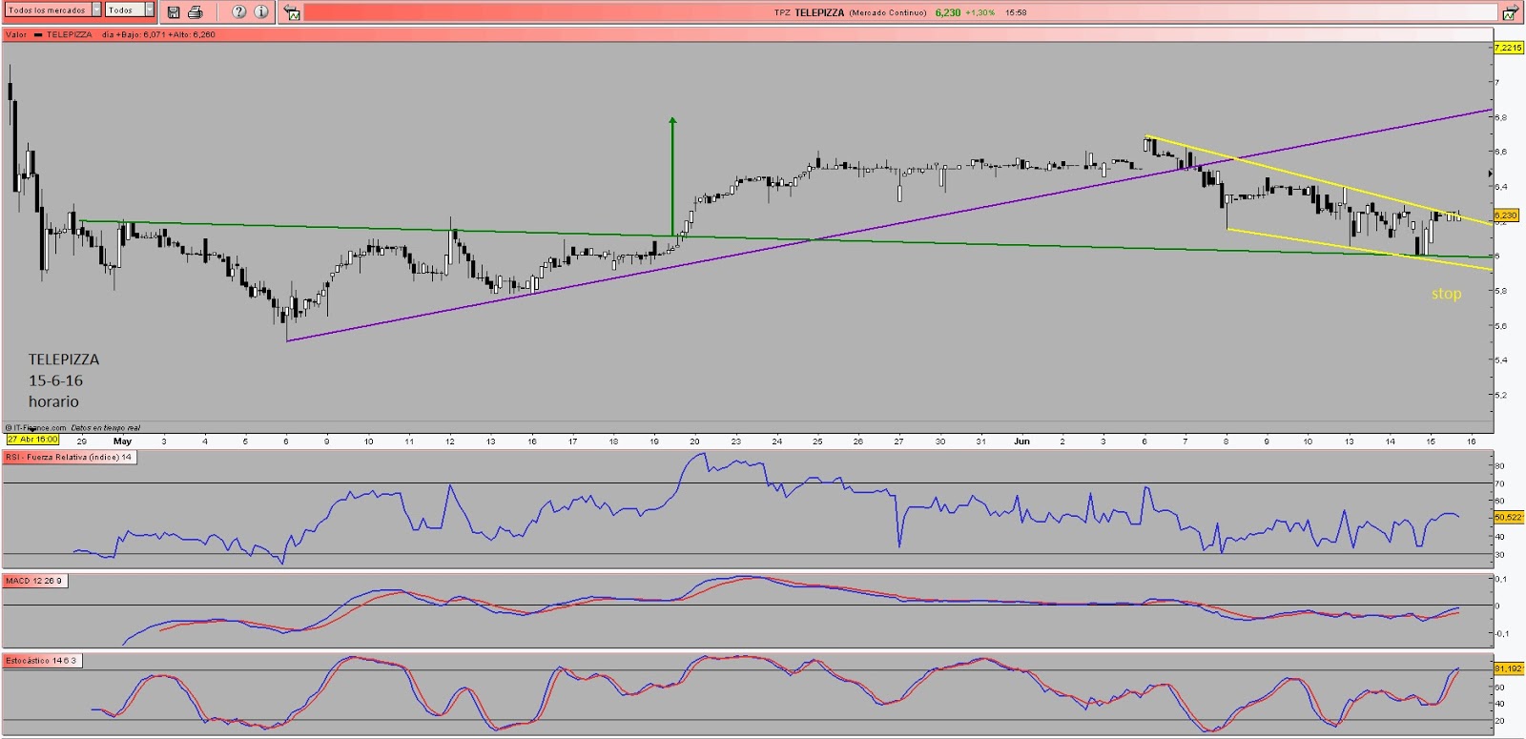Click the 15:58 time in header

point(1016,13)
